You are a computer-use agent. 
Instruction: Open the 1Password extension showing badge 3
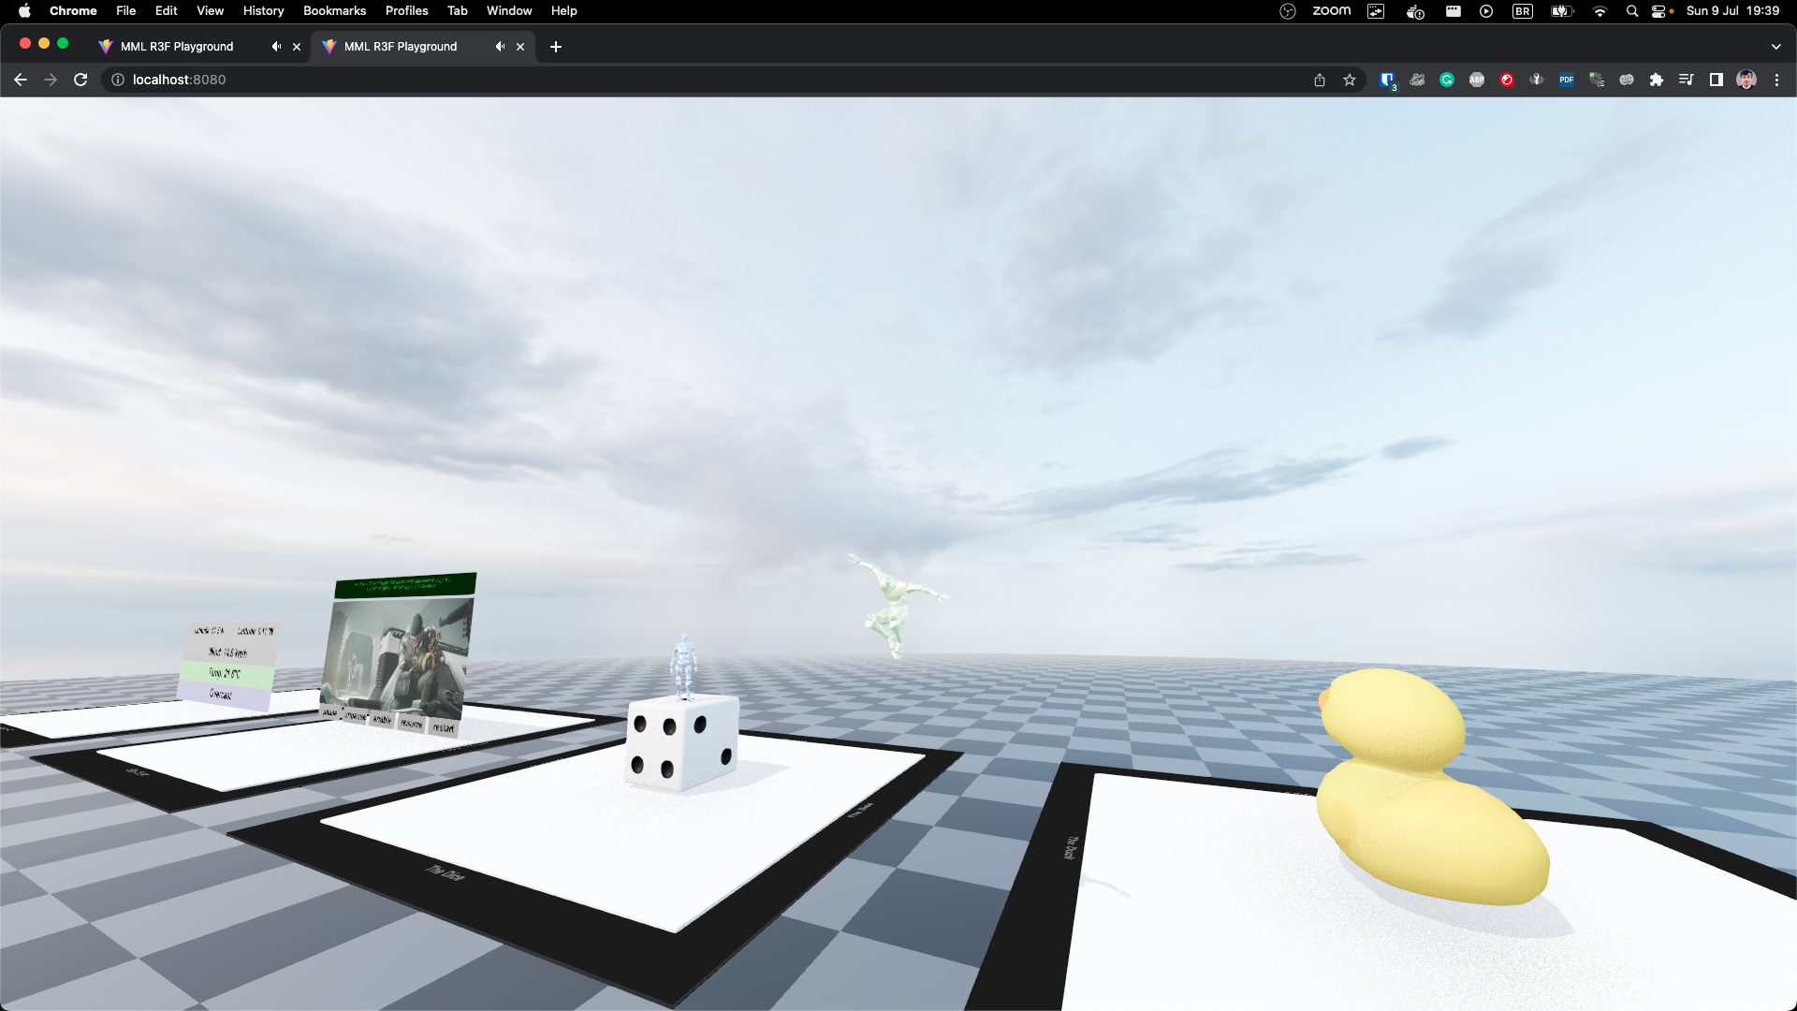(1386, 80)
